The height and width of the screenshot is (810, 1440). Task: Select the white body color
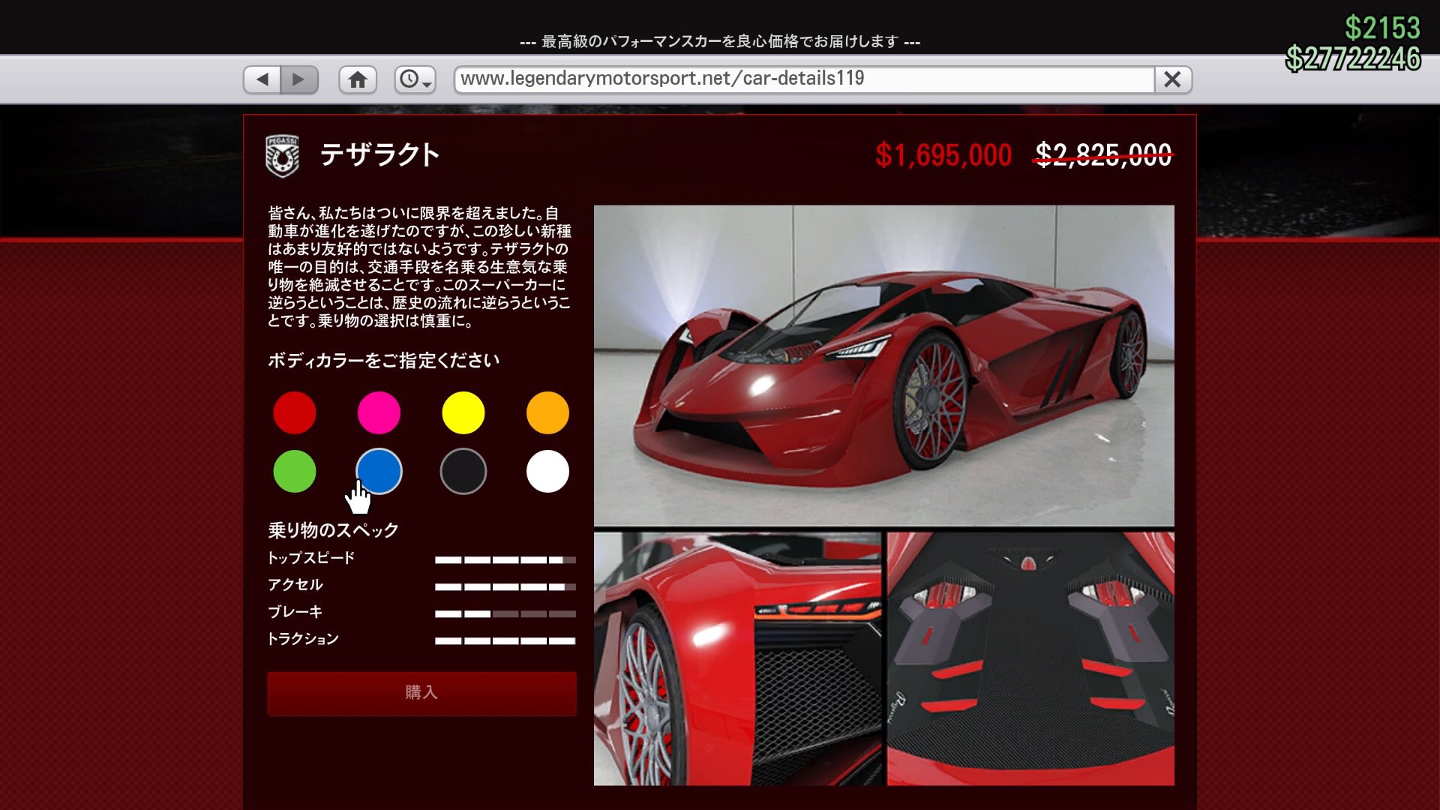coord(547,471)
